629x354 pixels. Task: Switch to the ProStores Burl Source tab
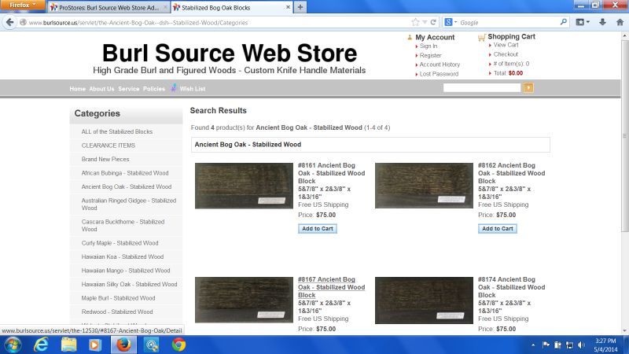[x=109, y=7]
